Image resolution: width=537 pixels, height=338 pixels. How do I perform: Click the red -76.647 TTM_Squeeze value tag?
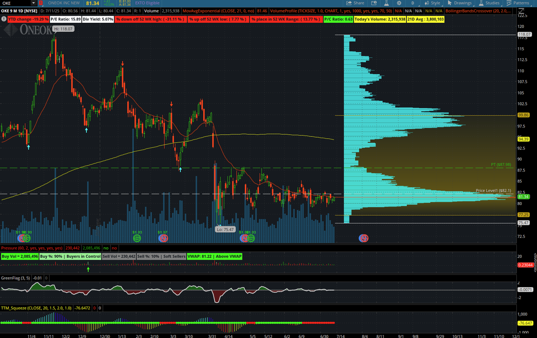click(525, 323)
